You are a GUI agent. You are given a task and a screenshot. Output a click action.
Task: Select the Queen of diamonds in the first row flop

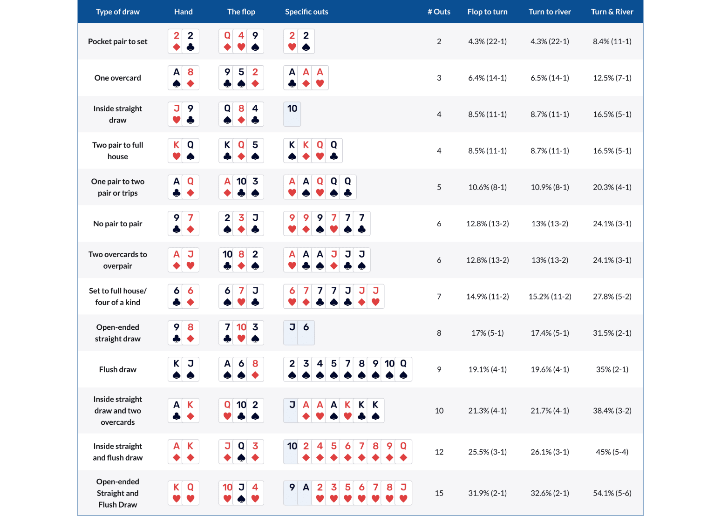[227, 41]
